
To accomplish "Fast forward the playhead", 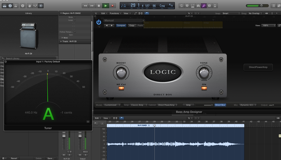I will pos(92,6).
